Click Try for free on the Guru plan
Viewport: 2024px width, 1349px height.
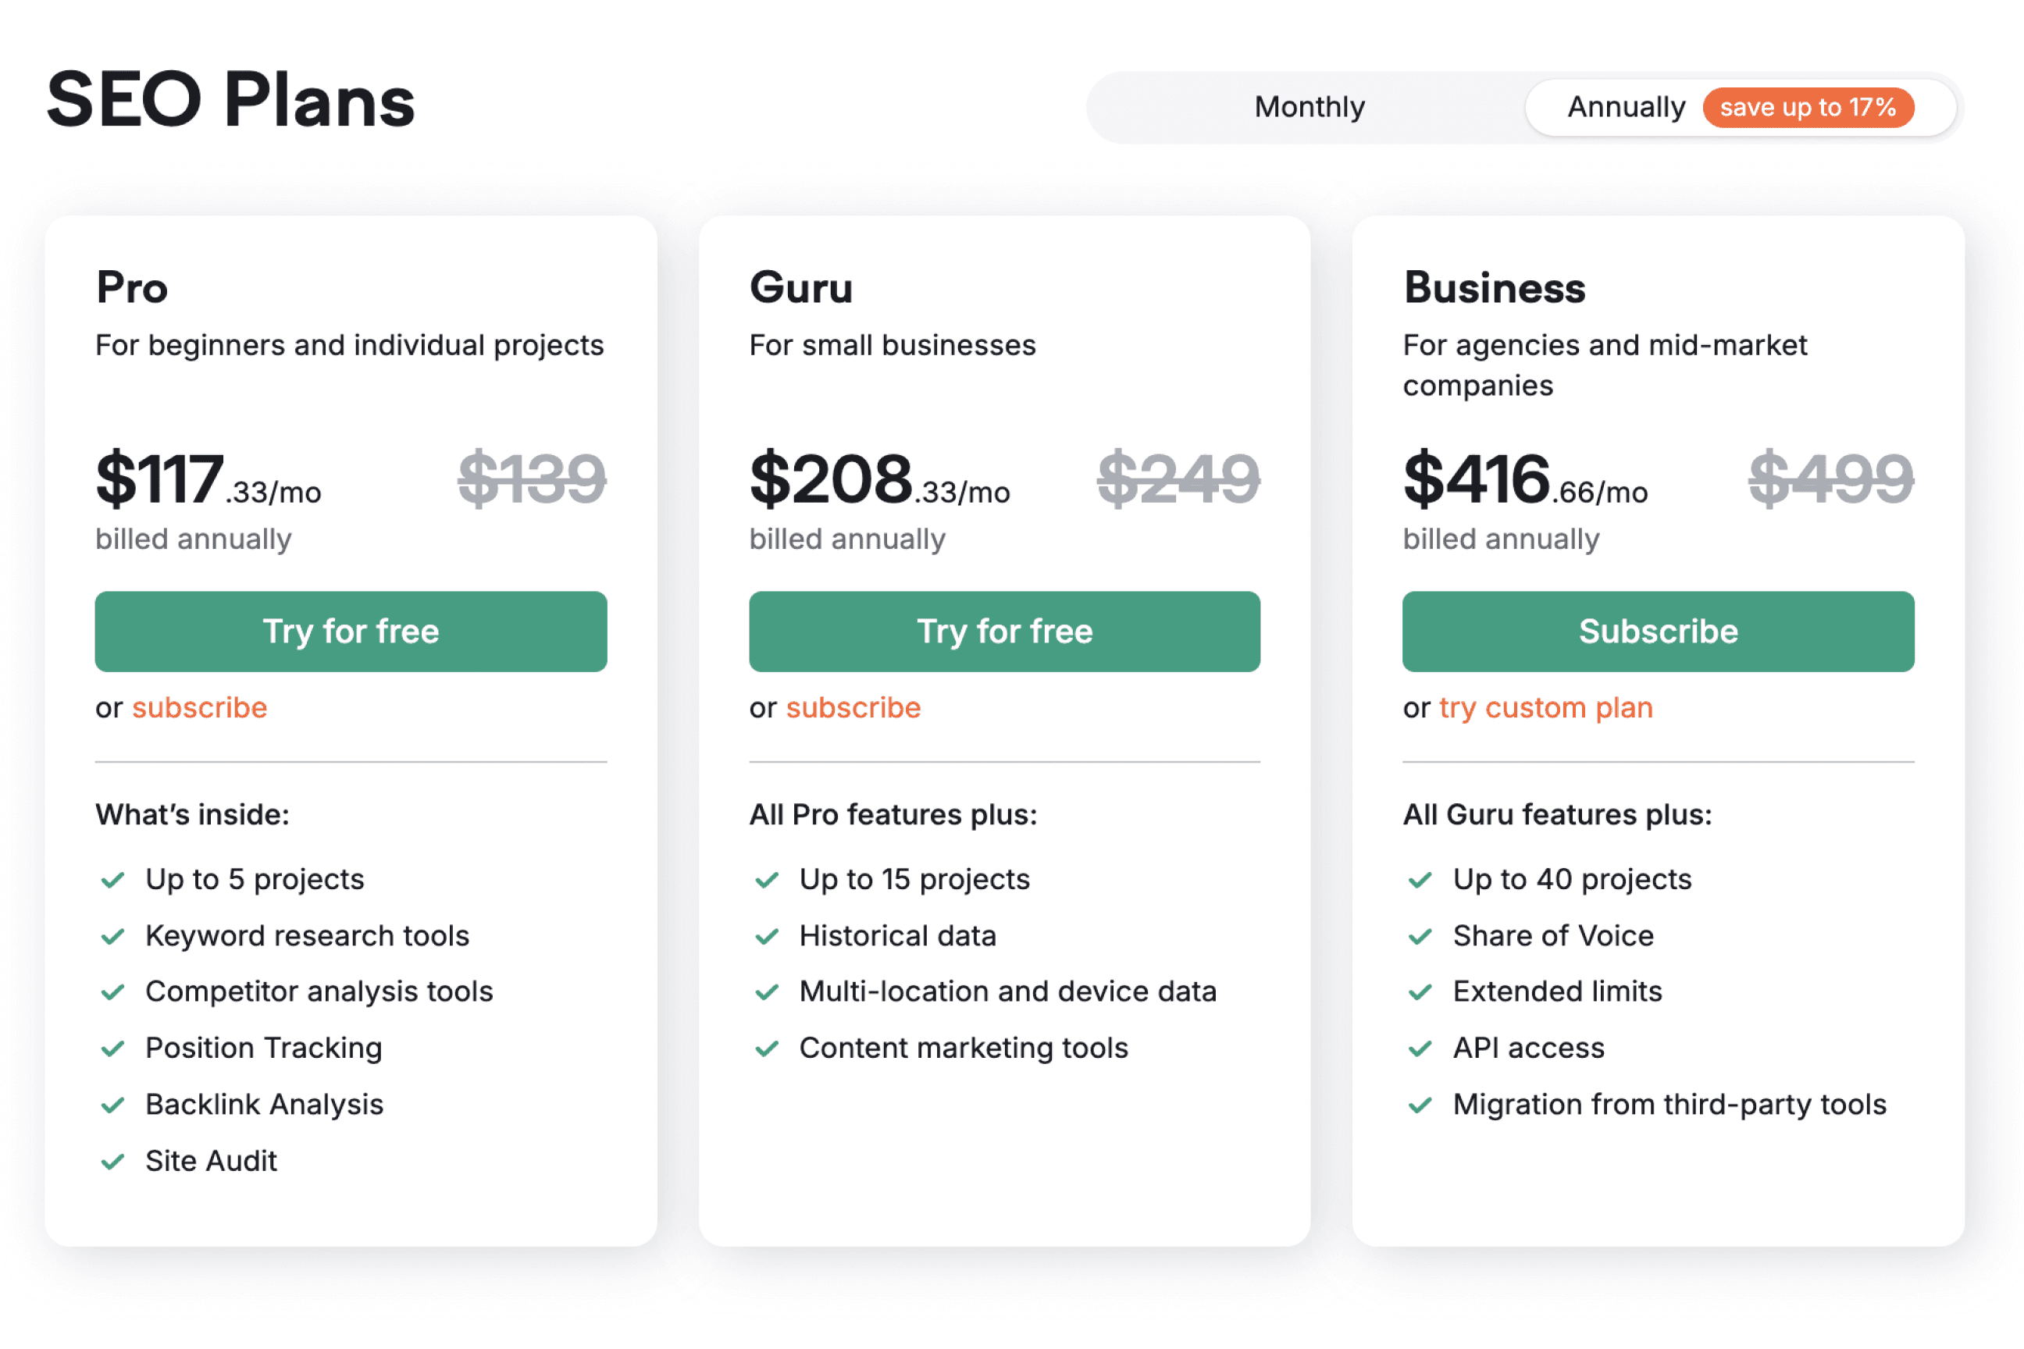1004,631
